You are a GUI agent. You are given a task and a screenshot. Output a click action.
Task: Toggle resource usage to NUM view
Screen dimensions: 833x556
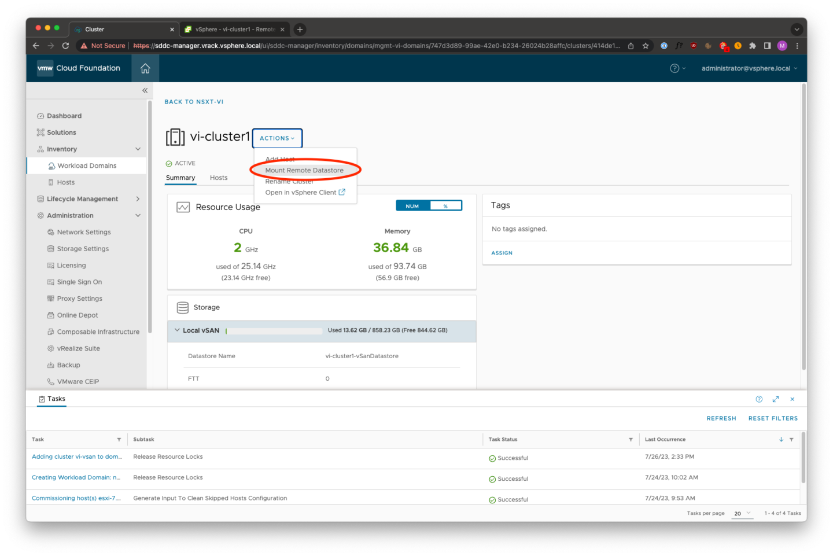tap(412, 205)
